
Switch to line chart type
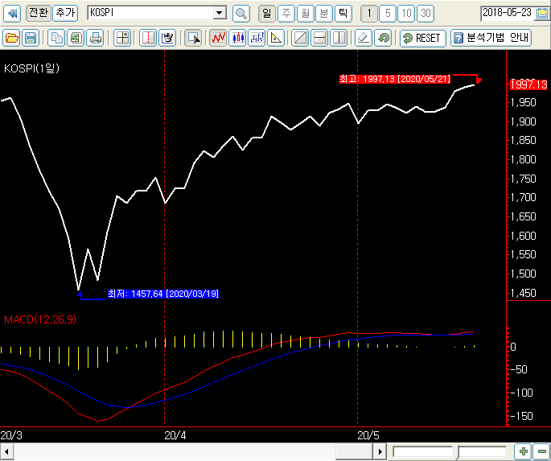[x=218, y=38]
